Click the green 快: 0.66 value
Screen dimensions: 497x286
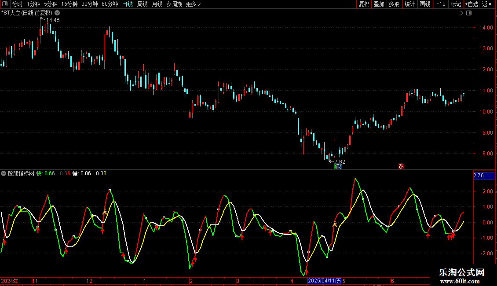click(x=46, y=173)
